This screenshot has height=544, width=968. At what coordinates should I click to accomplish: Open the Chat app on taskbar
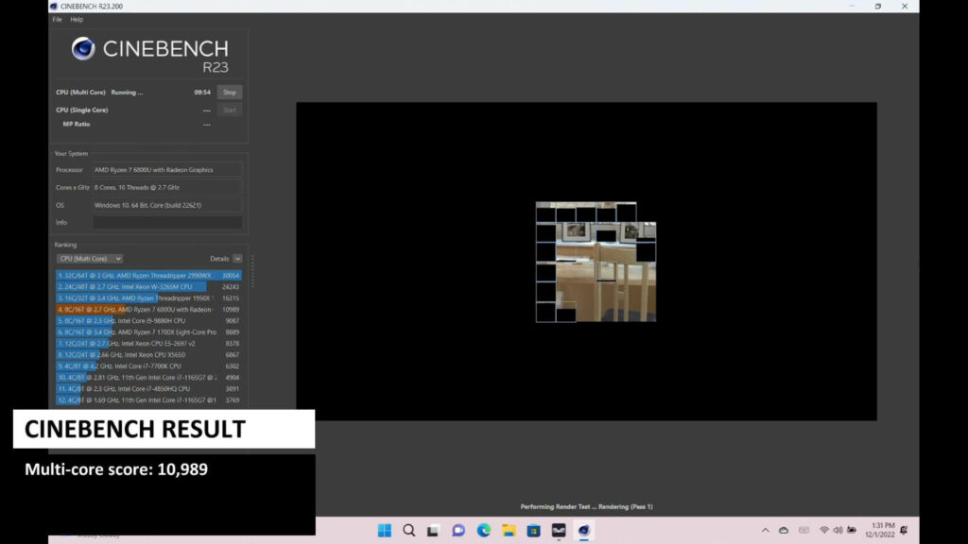pyautogui.click(x=458, y=531)
